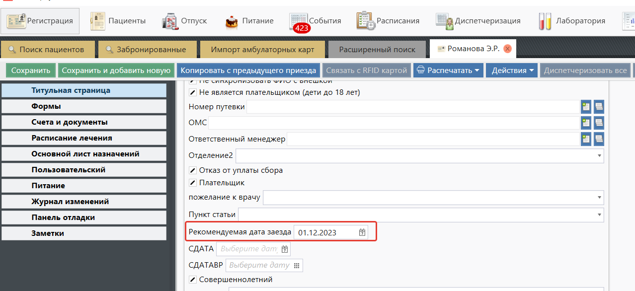The height and width of the screenshot is (291, 635).
Task: Open calendar picker for Рекомендуемая дата заезда
Action: (x=362, y=232)
